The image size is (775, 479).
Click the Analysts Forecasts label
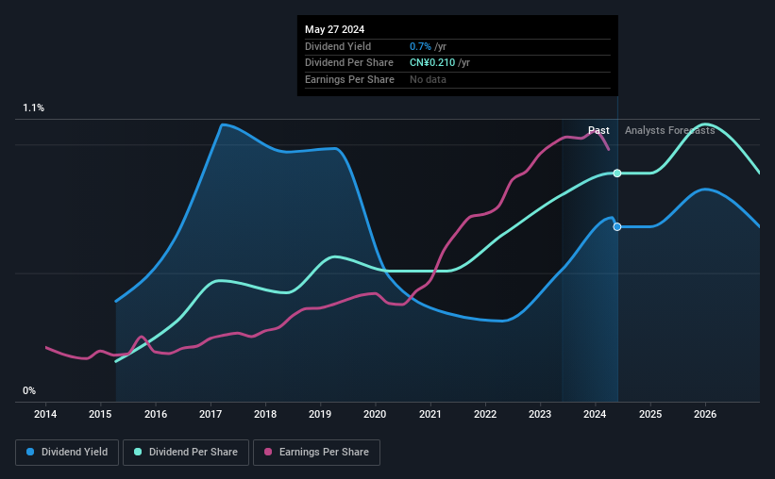[669, 130]
